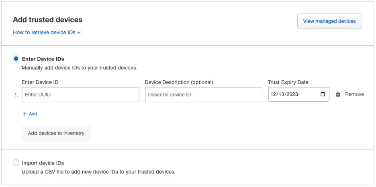Select the month portion of the expiry date
Screen dimensions: 376x187
coord(274,95)
